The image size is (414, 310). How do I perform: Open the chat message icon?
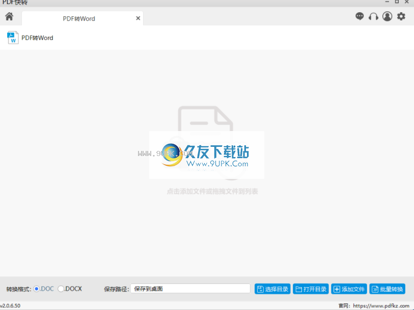pos(360,16)
